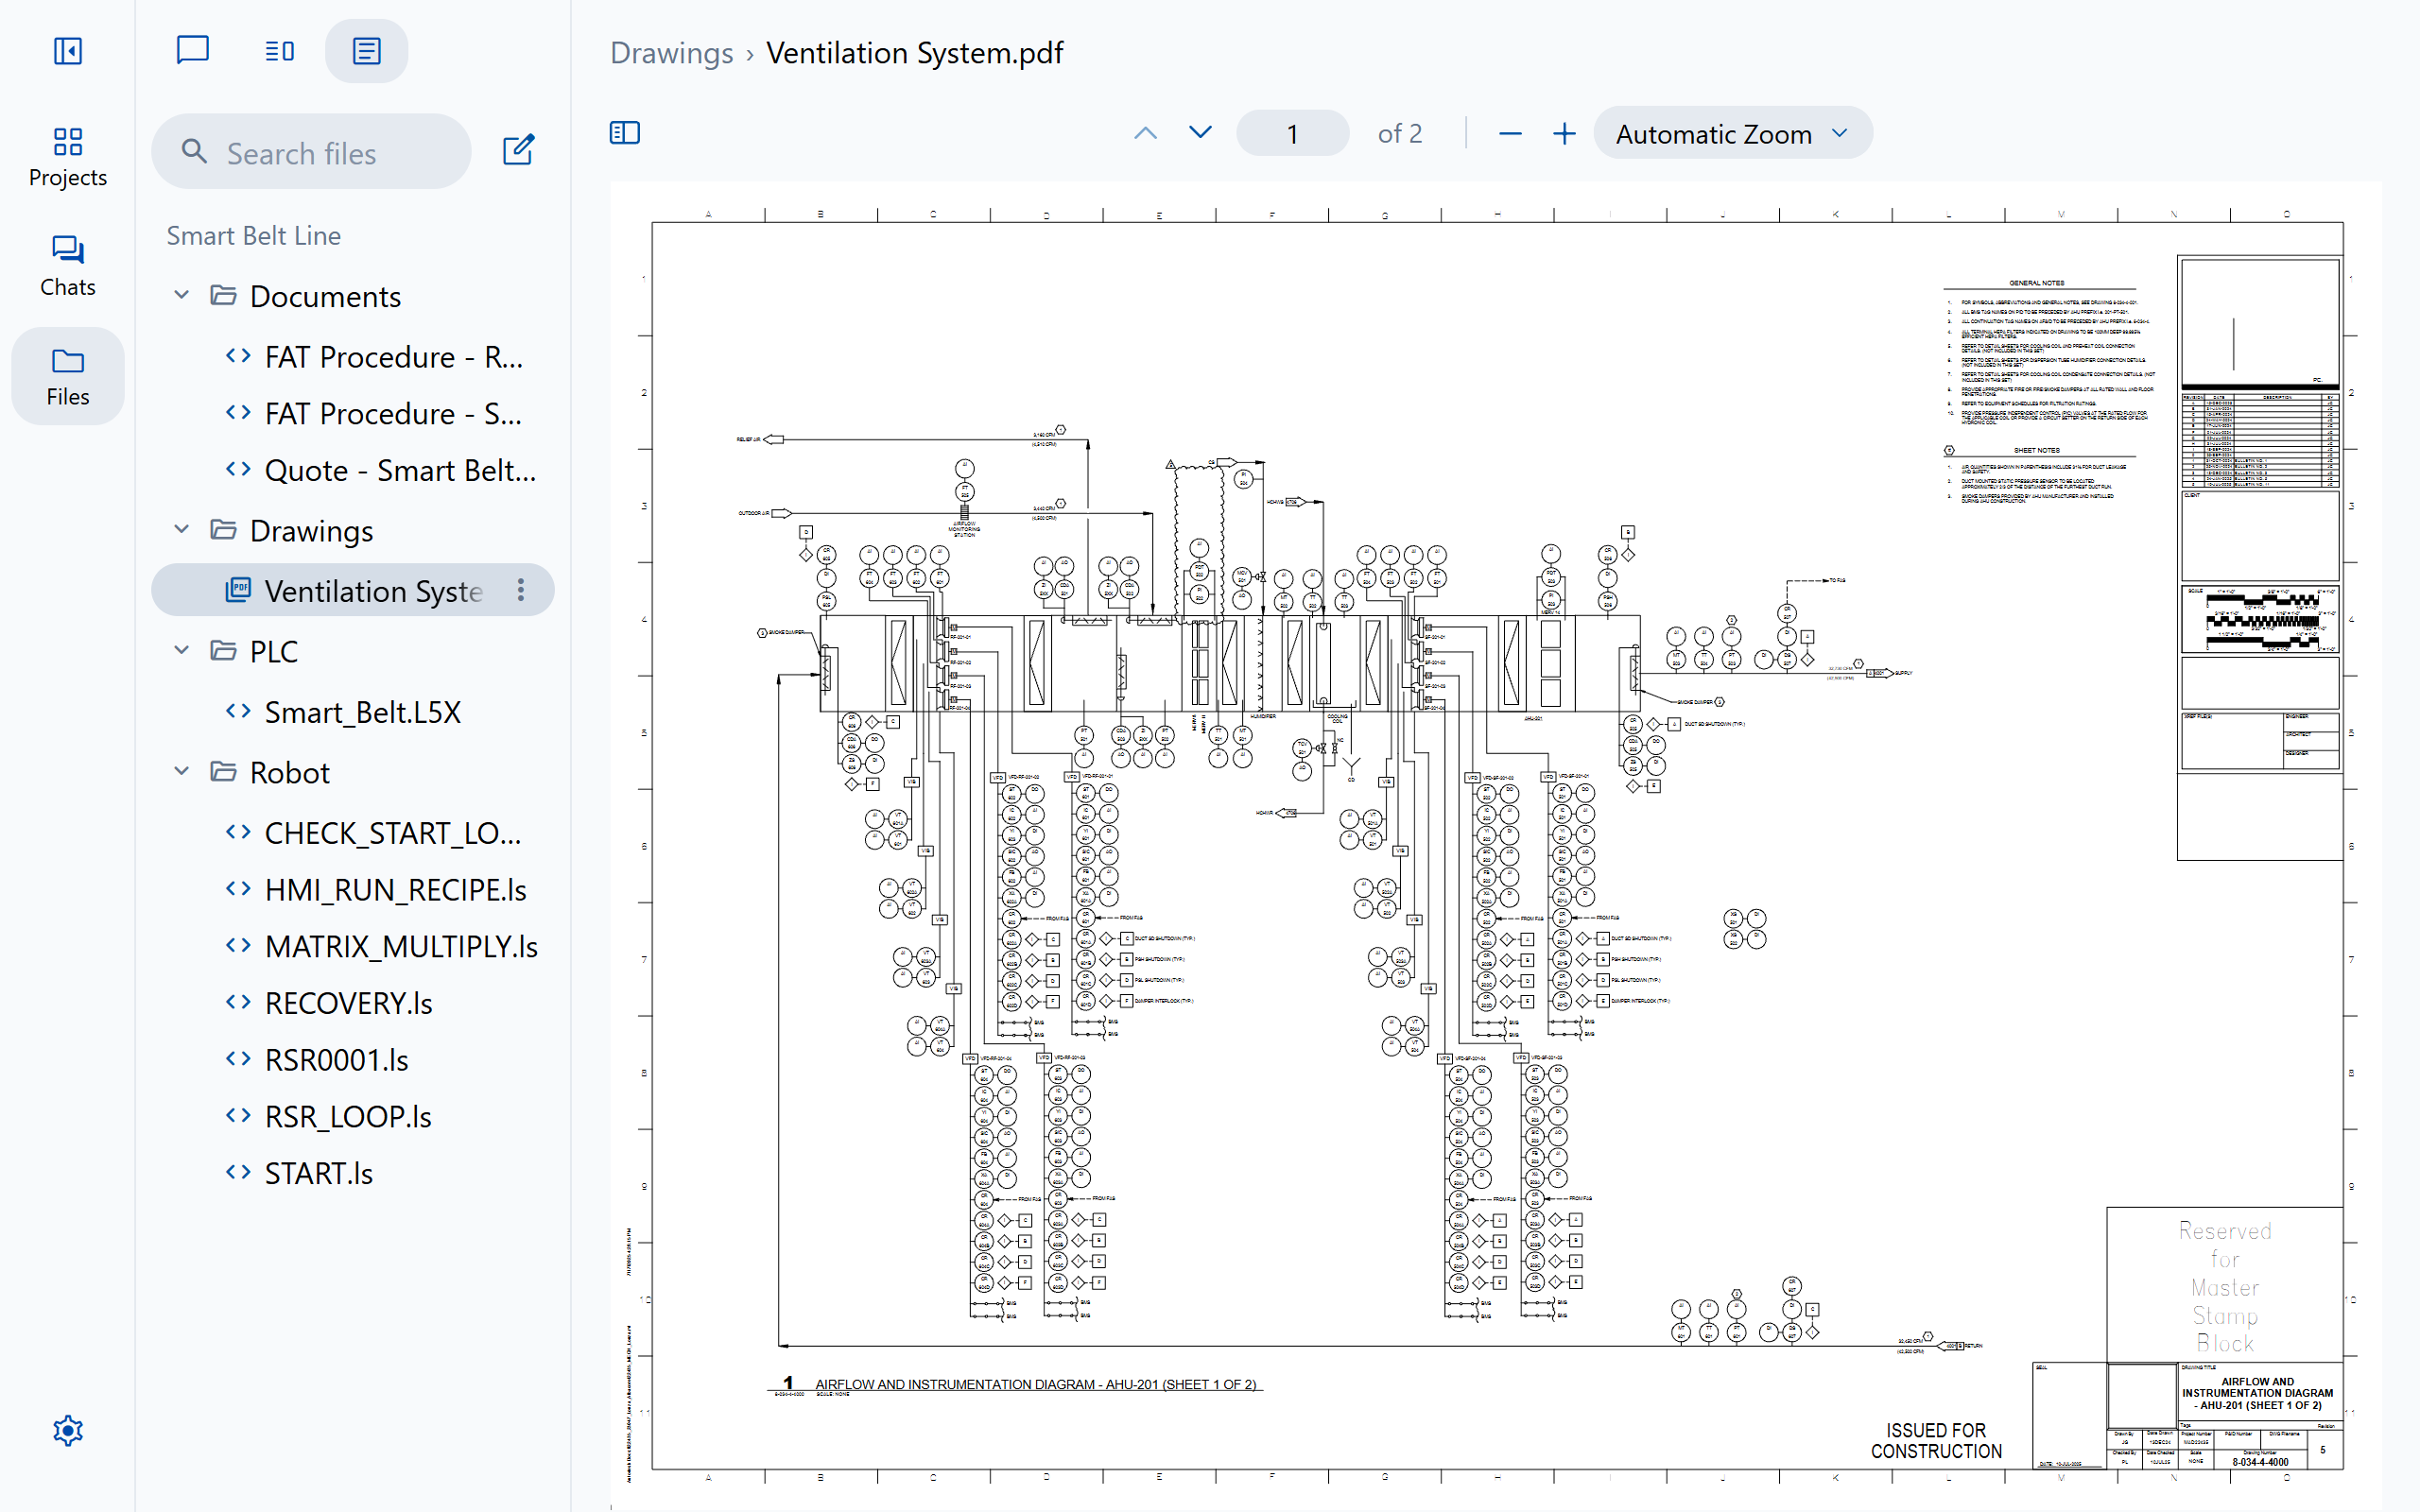Screen dimensions: 2420x1512
Task: Go to next PDF page
Action: tap(1200, 133)
